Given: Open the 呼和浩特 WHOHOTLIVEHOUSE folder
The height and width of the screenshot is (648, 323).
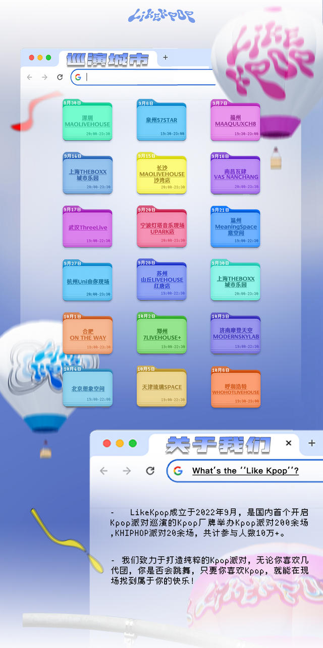Looking at the screenshot, I should [235, 386].
